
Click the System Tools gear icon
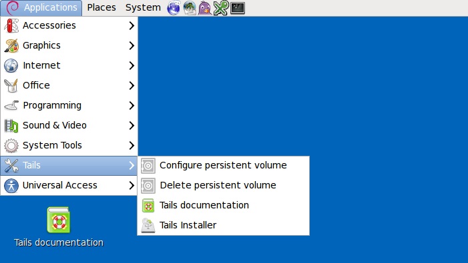pyautogui.click(x=11, y=145)
